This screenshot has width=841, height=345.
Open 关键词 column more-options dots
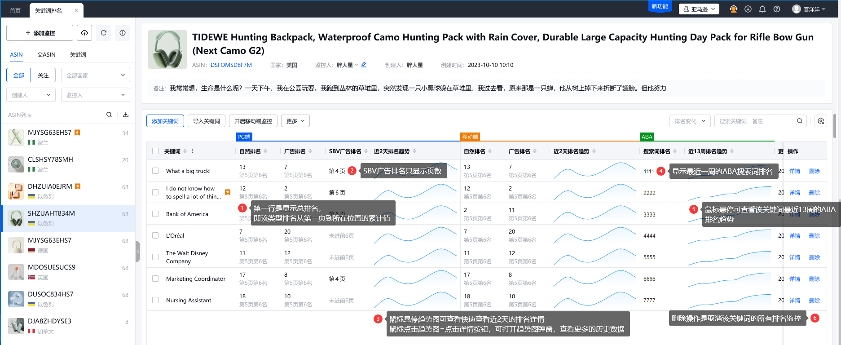click(x=192, y=151)
